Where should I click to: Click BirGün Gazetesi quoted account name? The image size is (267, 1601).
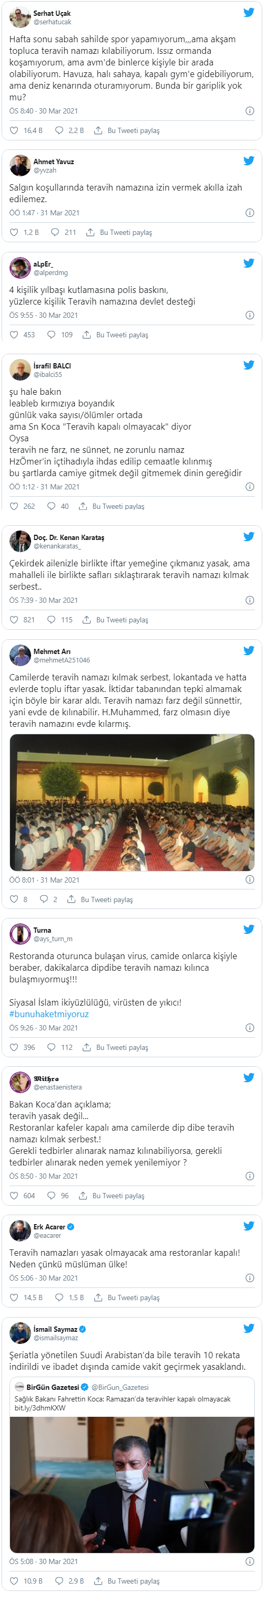click(x=53, y=1387)
